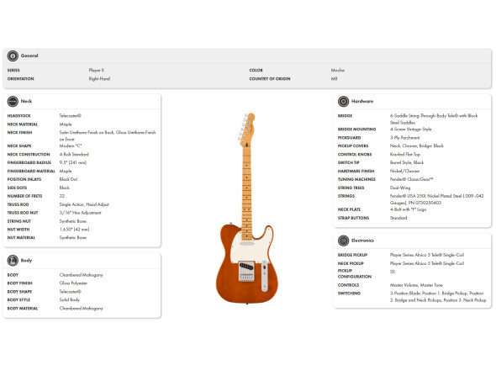This screenshot has width=496, height=365.
Task: Click the 'Mocha' color value
Action: coord(338,71)
